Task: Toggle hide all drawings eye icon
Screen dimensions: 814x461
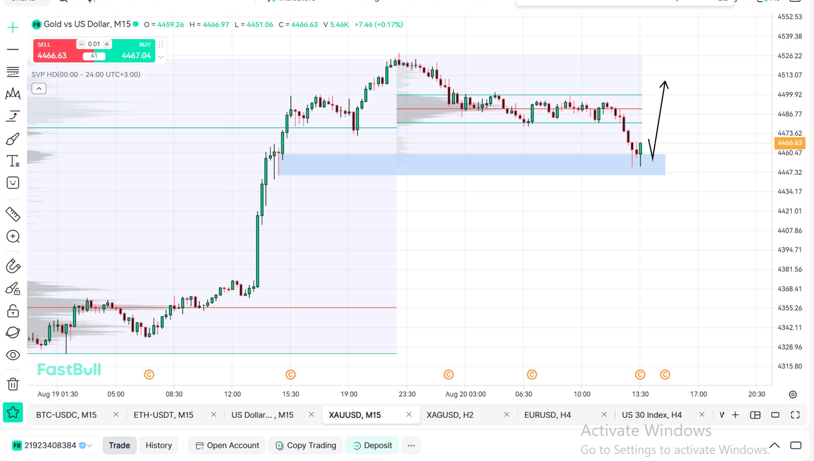Action: 13,355
